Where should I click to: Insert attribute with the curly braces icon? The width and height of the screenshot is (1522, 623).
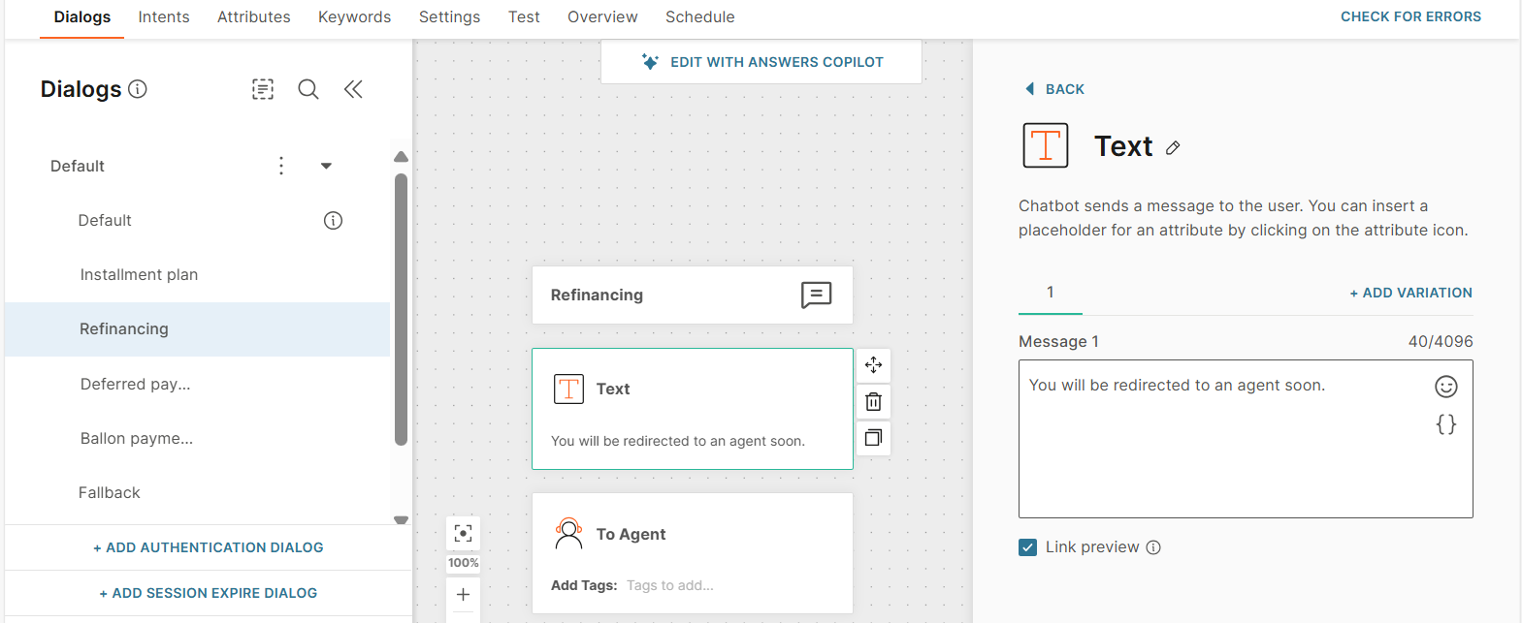(1446, 424)
